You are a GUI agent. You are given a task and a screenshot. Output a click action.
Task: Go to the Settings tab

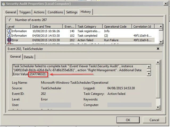(x=72, y=12)
